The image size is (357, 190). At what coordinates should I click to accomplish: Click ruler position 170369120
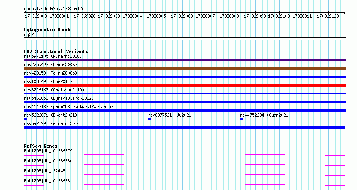tap(328, 16)
